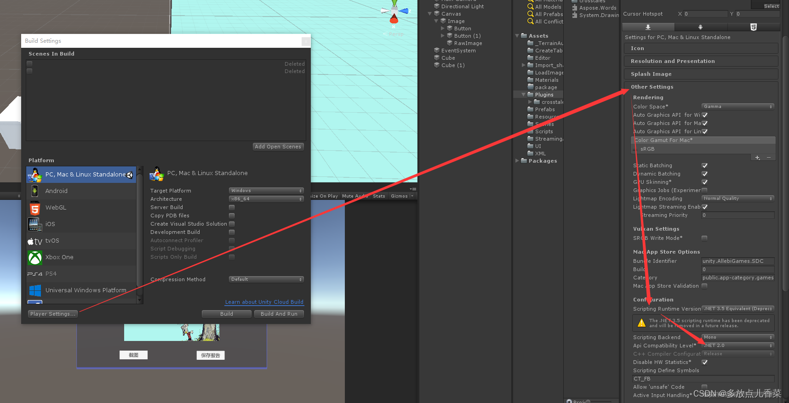Collapse the Plugins folder in Project

click(x=523, y=95)
